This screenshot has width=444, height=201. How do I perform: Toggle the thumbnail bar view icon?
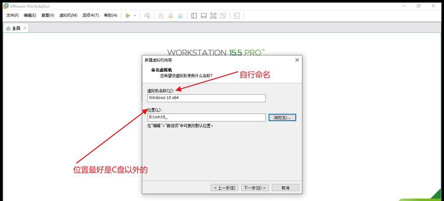pyautogui.click(x=204, y=16)
